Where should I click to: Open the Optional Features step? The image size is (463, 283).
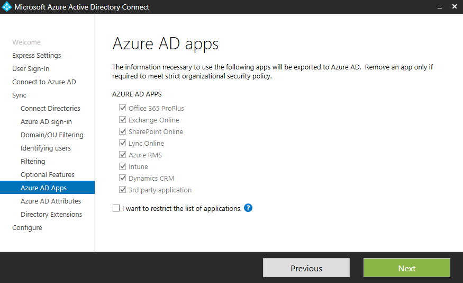coord(48,175)
